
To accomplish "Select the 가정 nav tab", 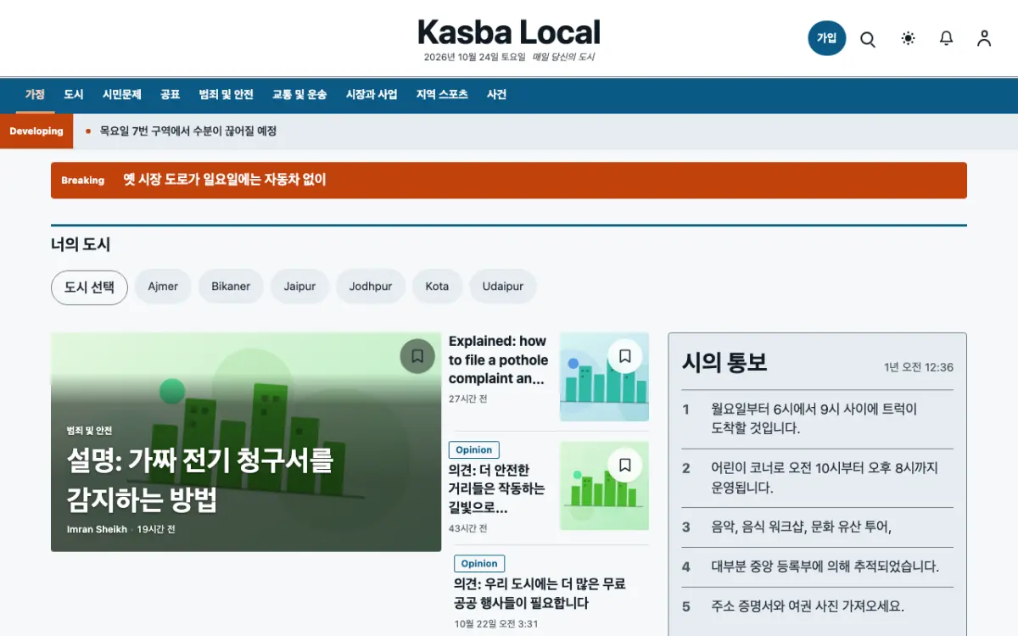I will click(x=35, y=95).
